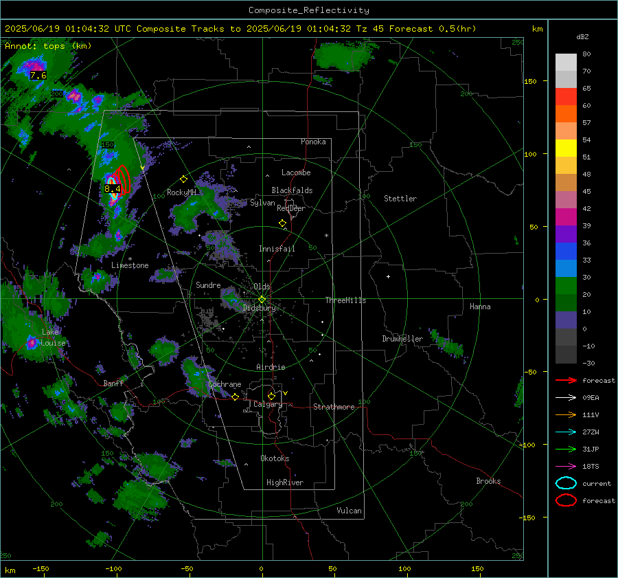
Task: Click the red forecast ellipse in the legend
Action: 566,500
